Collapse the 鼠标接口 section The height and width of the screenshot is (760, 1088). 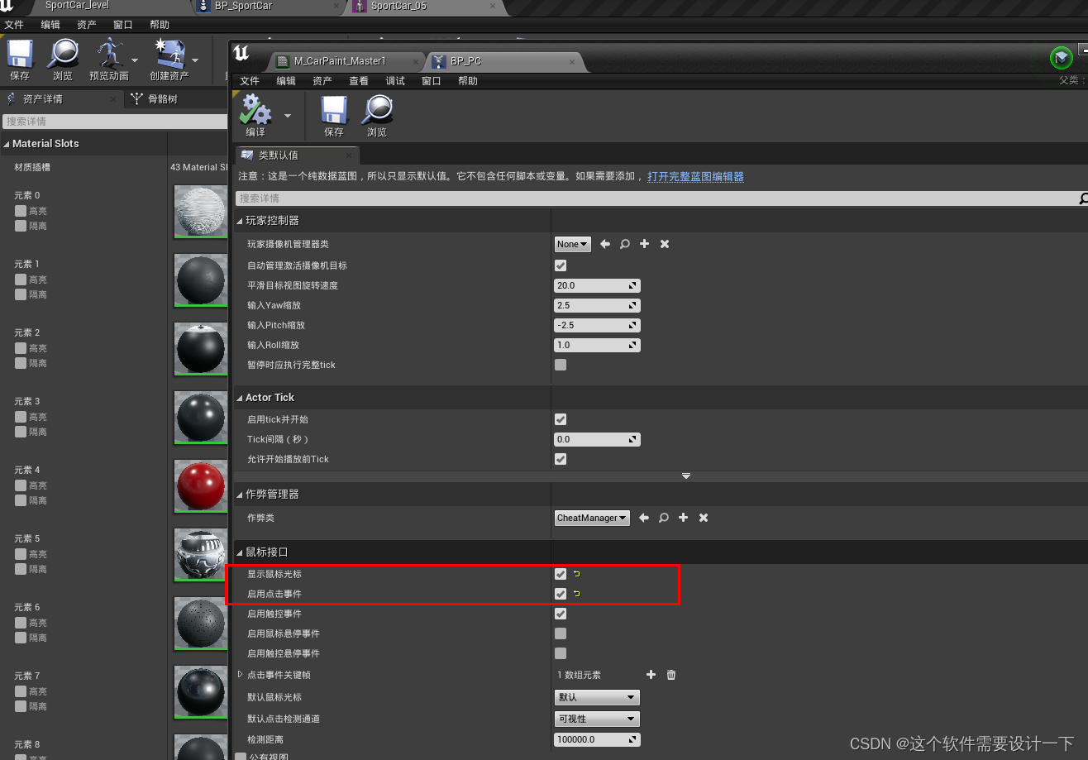coord(240,552)
